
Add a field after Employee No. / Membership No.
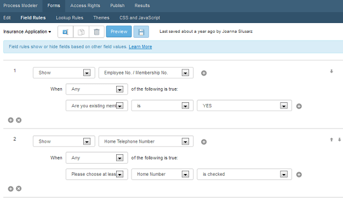[x=204, y=73]
